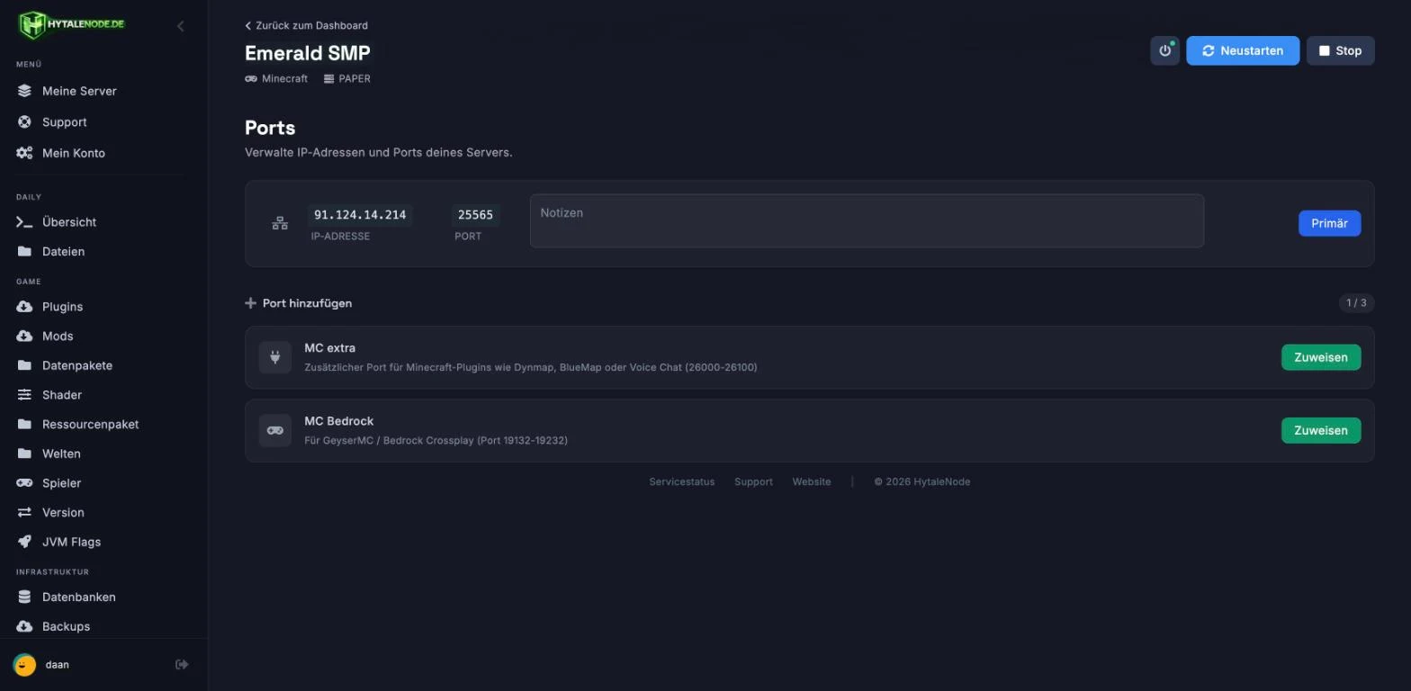The width and height of the screenshot is (1411, 691).
Task: Click the Spieler gamepad icon
Action: tap(24, 483)
